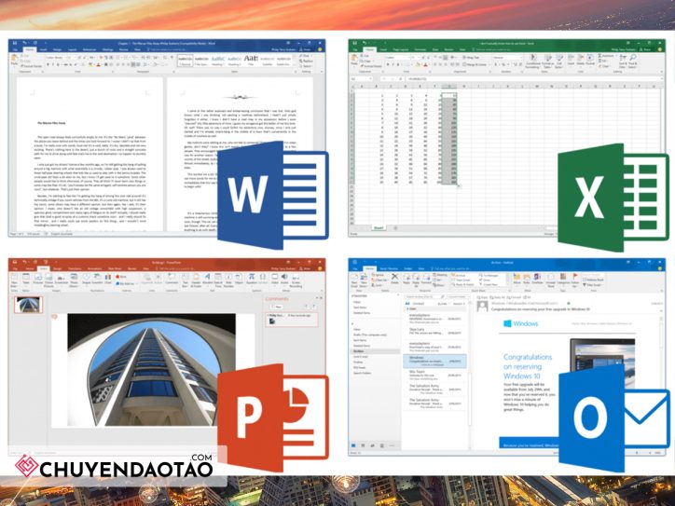
Task: Open Merge & Center dropdown in Excel
Action: coord(489,64)
